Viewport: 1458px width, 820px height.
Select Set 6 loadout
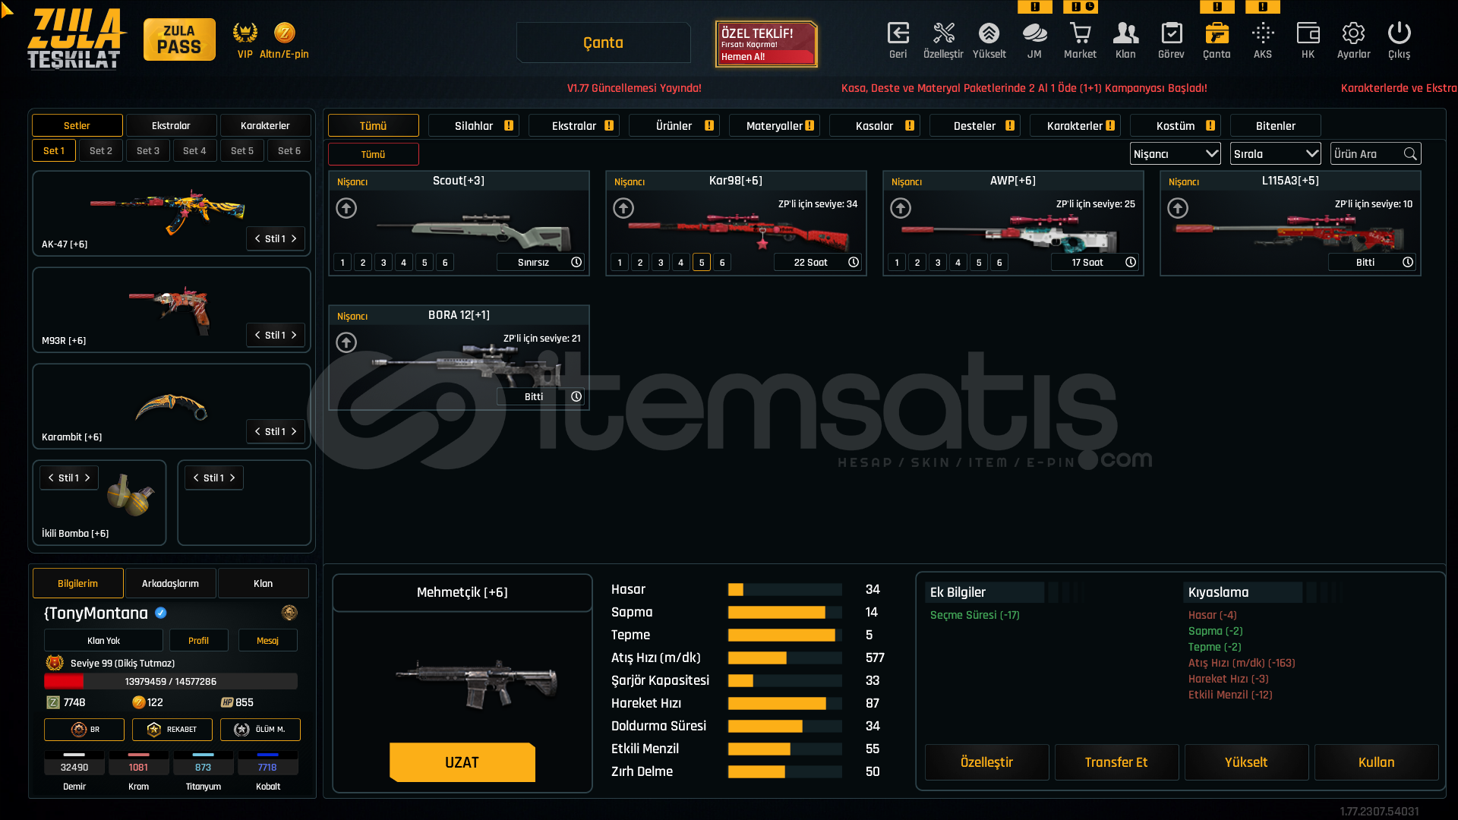point(289,150)
